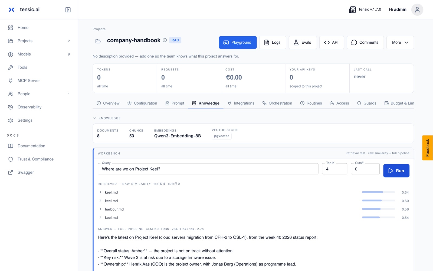The image size is (433, 271).
Task: Click the Observability history icon
Action: pyautogui.click(x=11, y=107)
